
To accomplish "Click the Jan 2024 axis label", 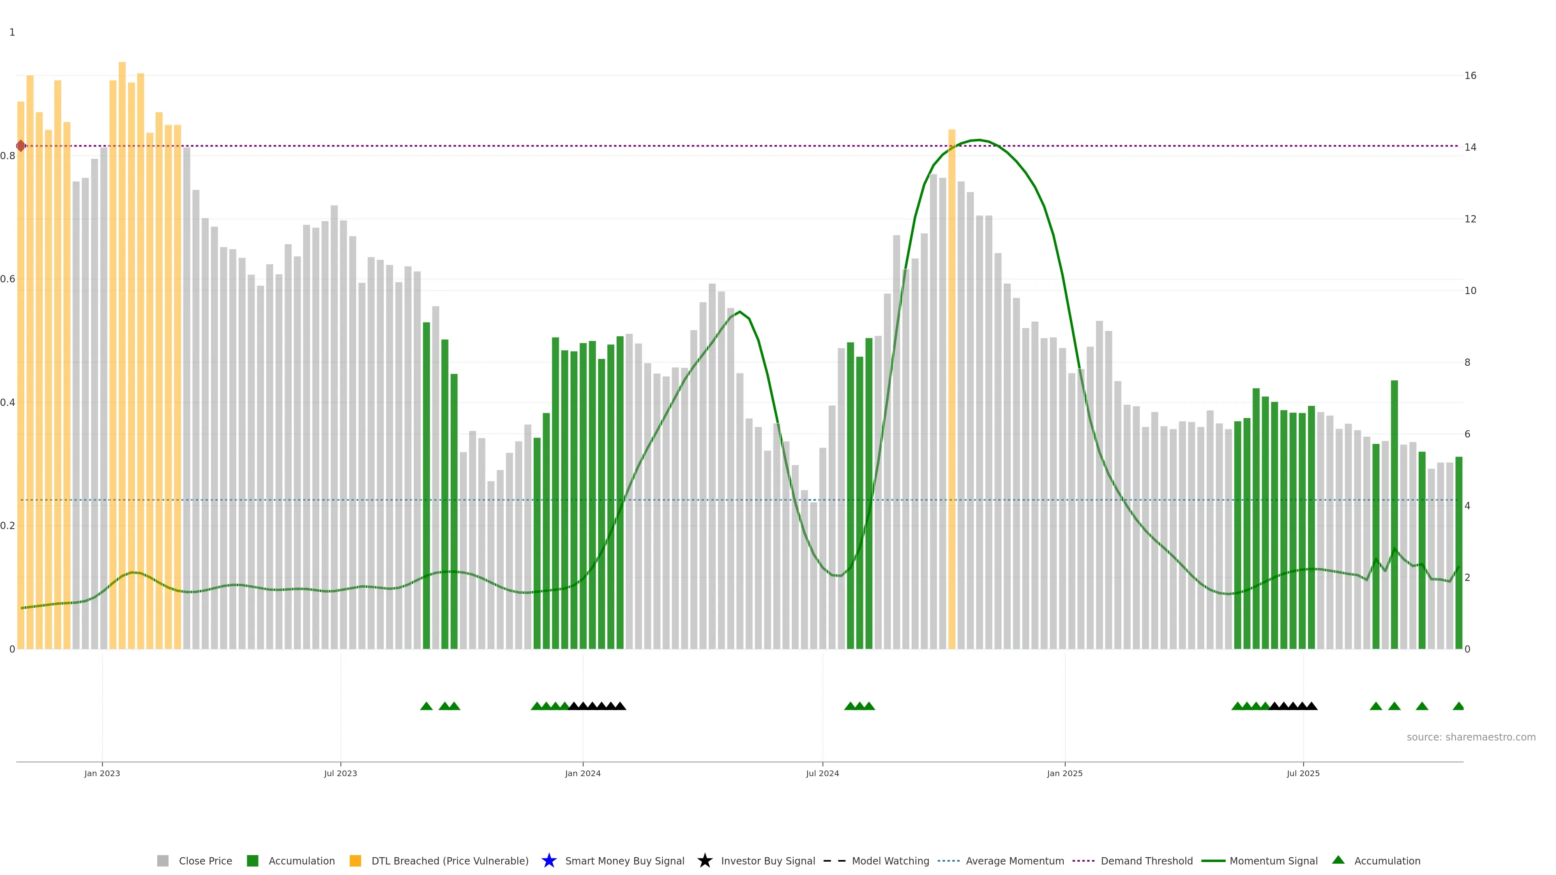I will tap(582, 773).
